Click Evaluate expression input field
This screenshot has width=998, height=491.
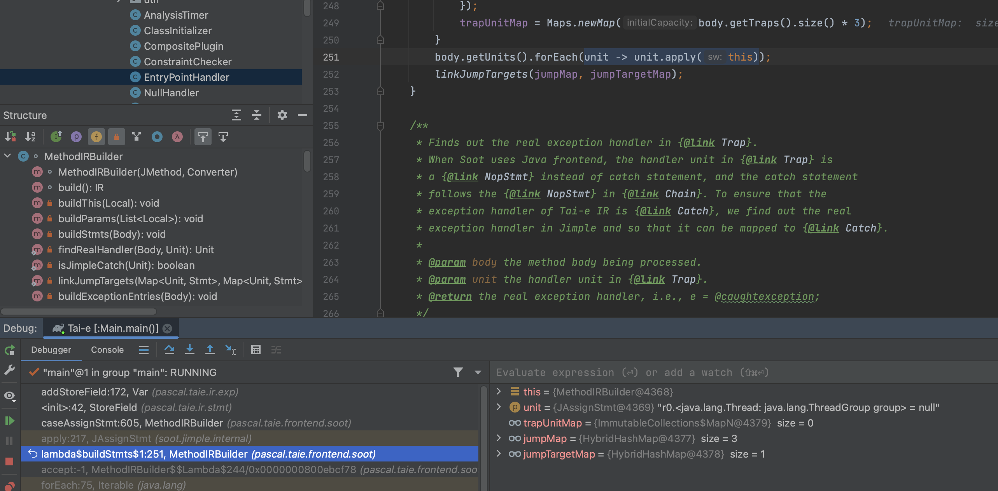tap(744, 373)
